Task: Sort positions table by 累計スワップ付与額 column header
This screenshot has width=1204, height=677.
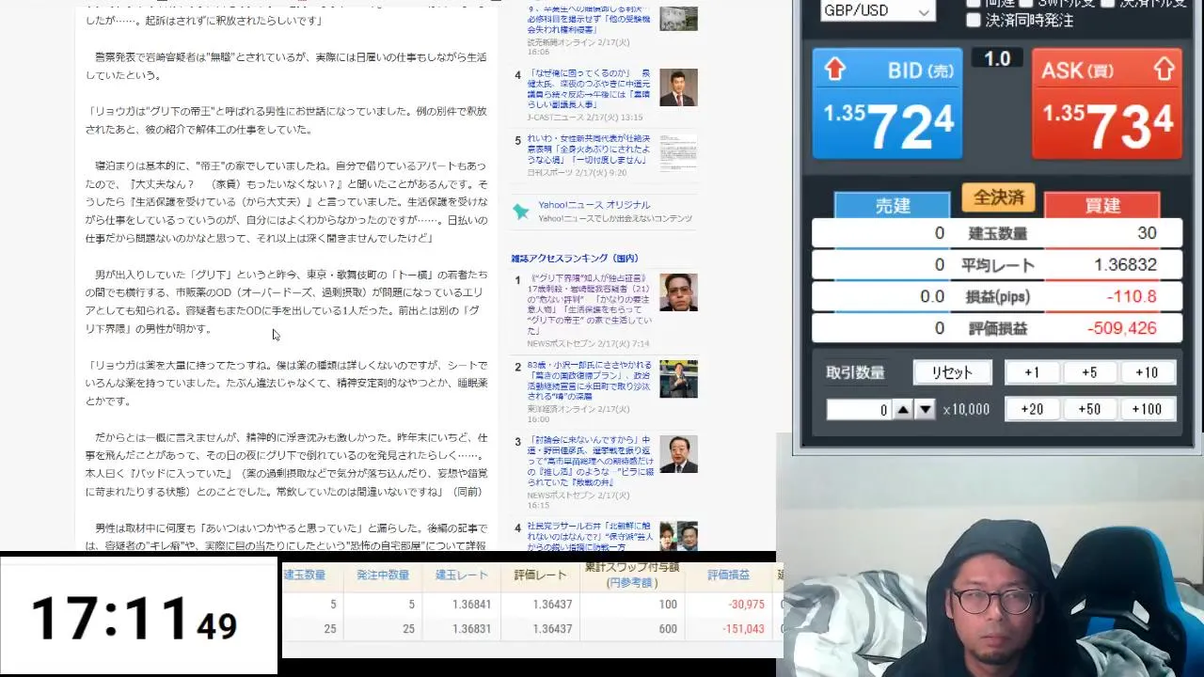Action: click(x=631, y=575)
